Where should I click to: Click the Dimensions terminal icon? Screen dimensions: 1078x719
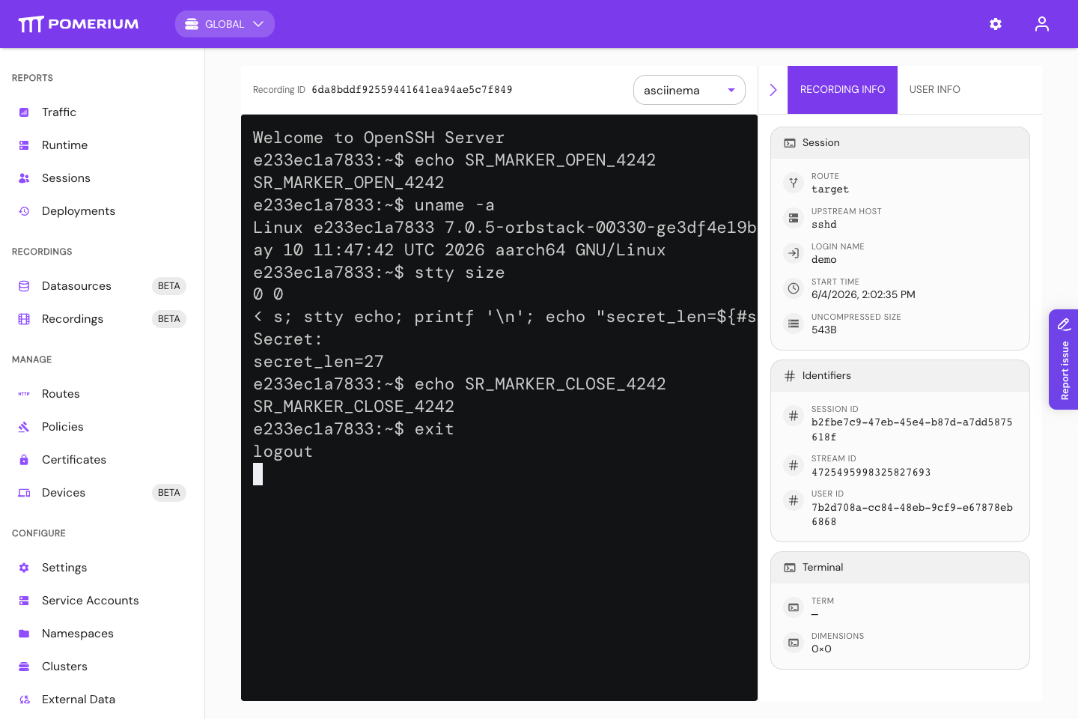click(x=794, y=643)
